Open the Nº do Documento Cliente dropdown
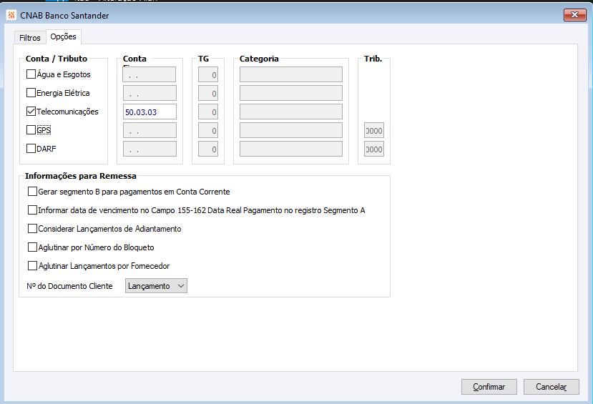This screenshot has width=593, height=404. click(156, 286)
